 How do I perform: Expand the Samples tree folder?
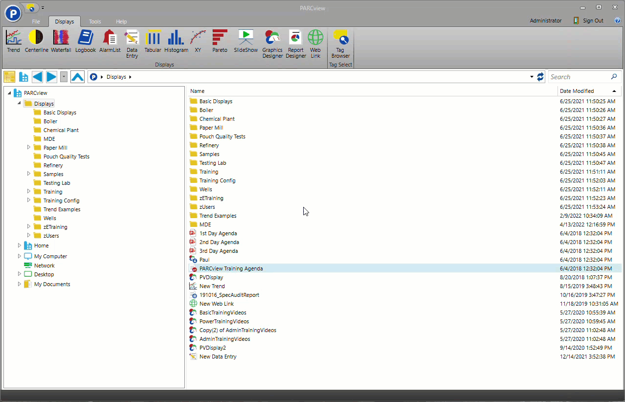[28, 174]
